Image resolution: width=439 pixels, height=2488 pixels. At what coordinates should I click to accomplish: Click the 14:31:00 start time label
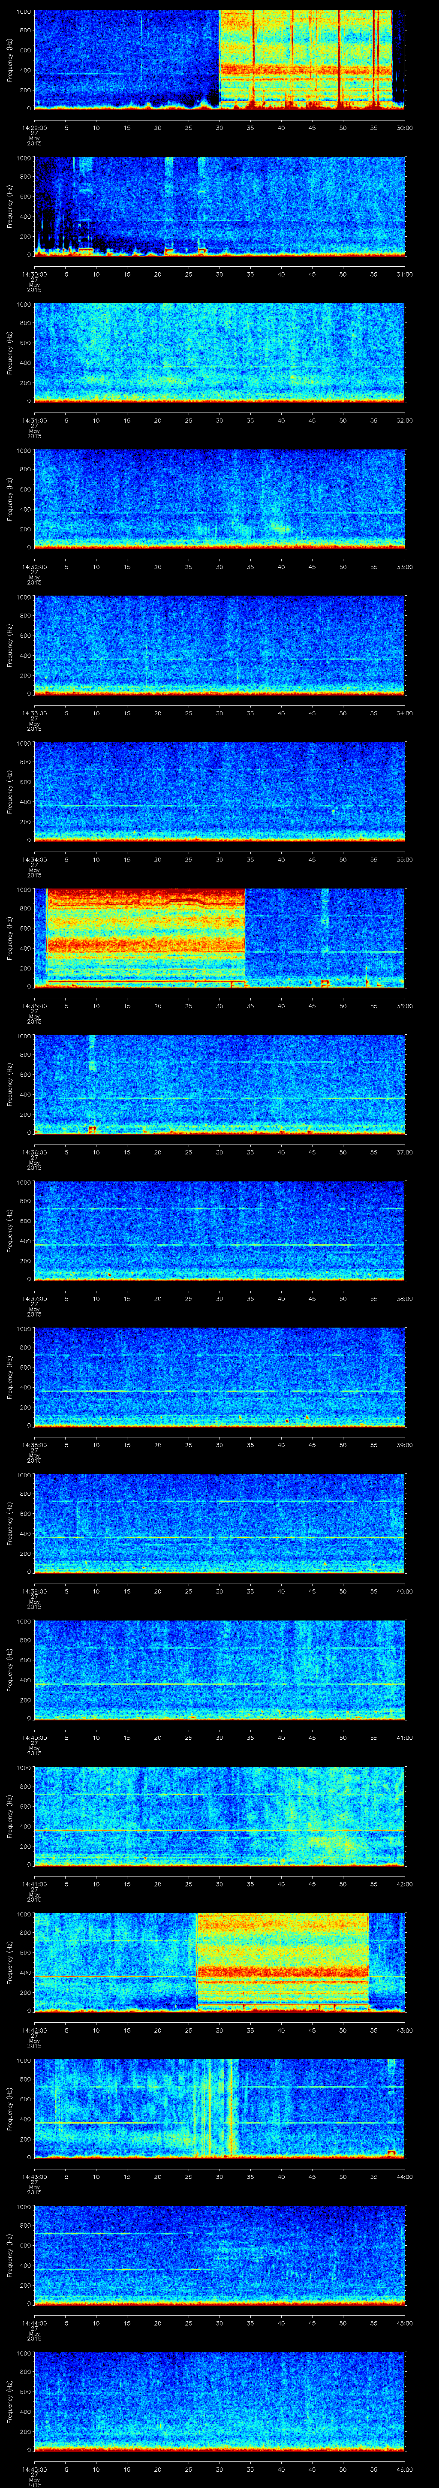coord(34,420)
